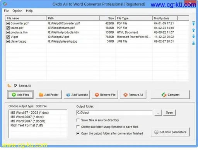Screen dimensions: 198x150
Task: Enable Create subfolder using filename option
Action: pos(78,127)
